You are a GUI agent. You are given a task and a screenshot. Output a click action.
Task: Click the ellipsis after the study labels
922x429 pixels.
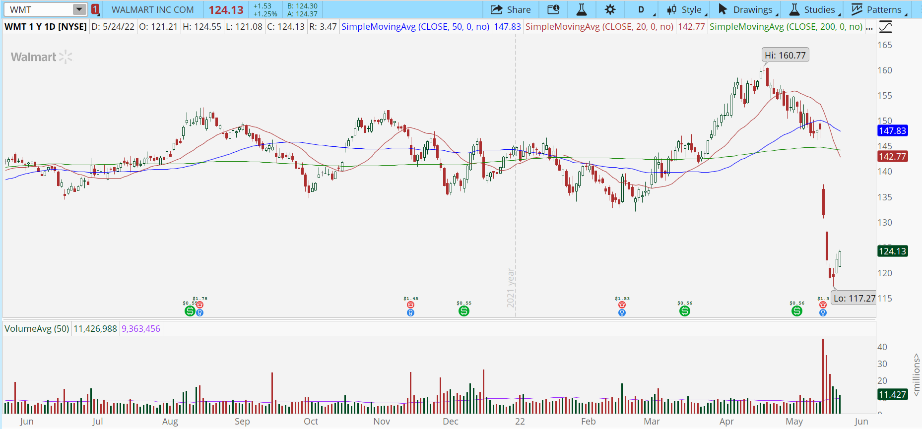click(869, 27)
